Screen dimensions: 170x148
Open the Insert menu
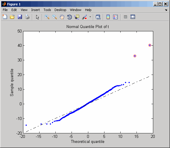(x=35, y=10)
